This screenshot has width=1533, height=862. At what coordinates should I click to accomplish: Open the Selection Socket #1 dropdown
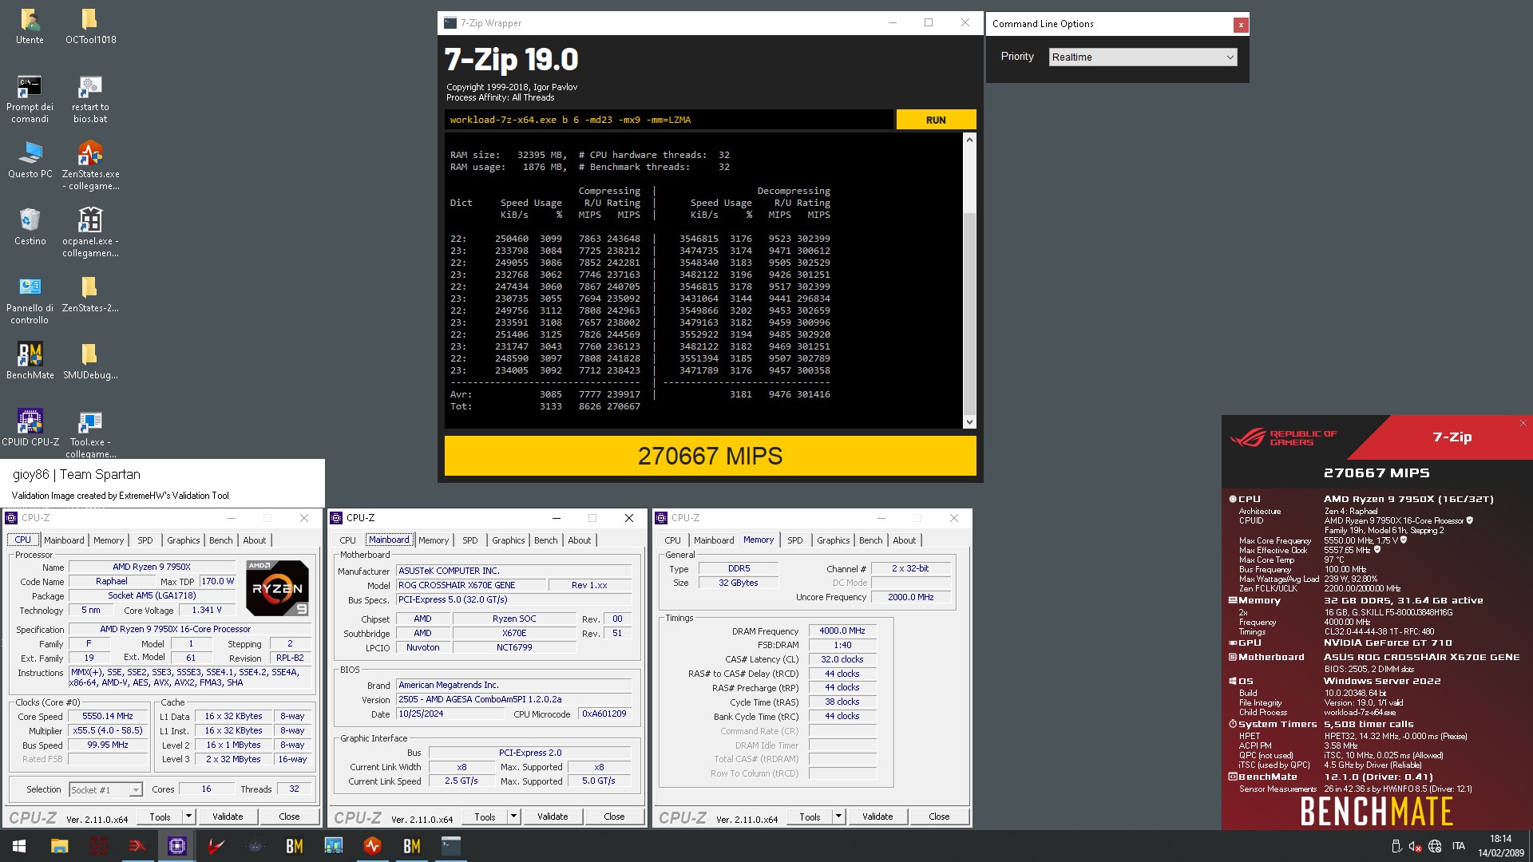(105, 789)
